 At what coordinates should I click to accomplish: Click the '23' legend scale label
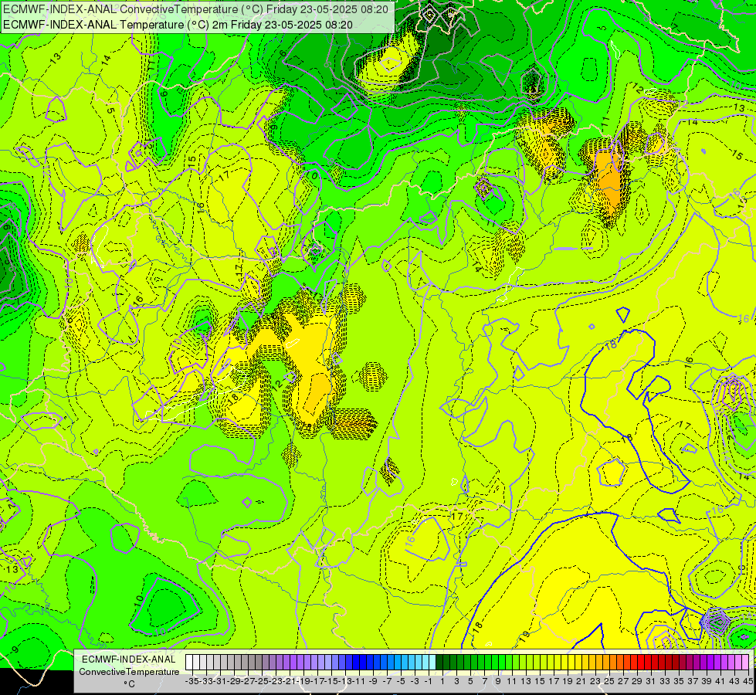(595, 682)
